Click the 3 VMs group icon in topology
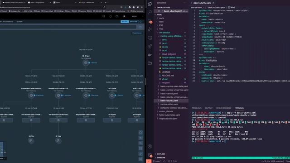Image resolution: width=290 pixels, height=163 pixels. (x=58, y=141)
